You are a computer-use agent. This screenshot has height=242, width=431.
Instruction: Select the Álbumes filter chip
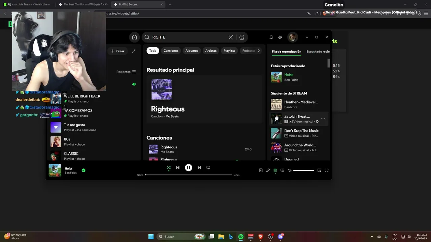(x=192, y=51)
